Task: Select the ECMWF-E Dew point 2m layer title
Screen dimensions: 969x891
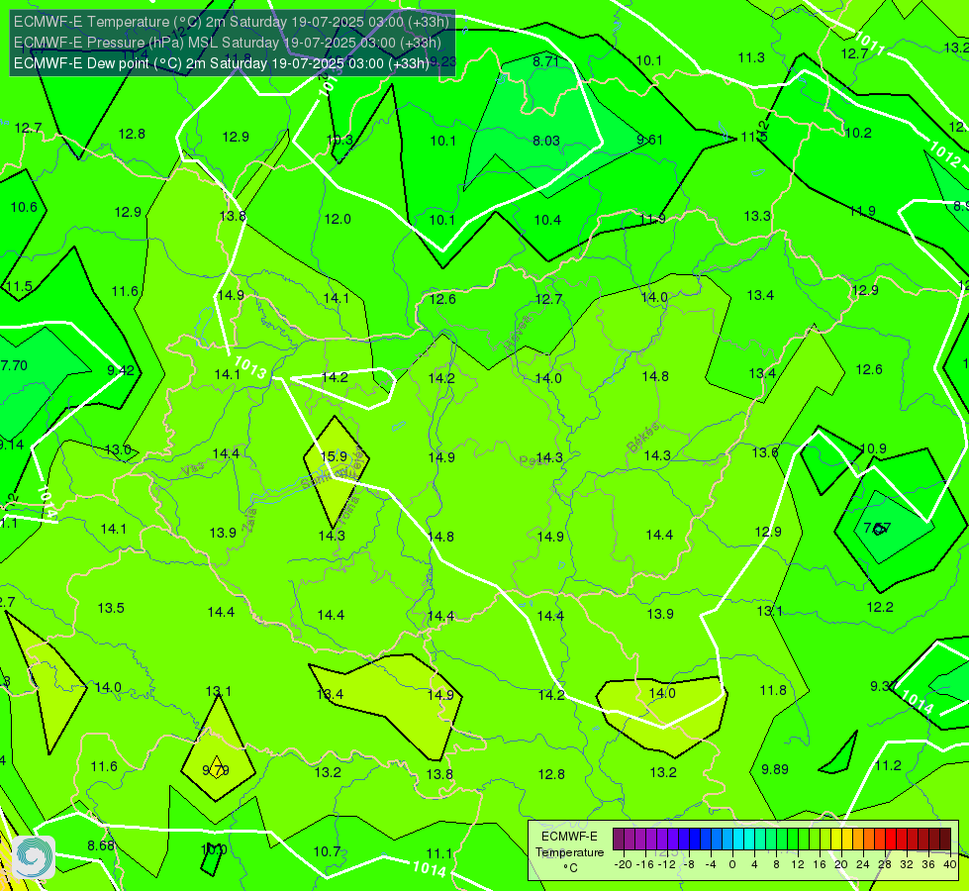Action: 221,63
